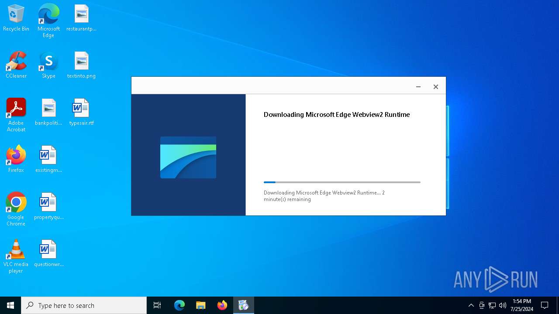This screenshot has height=314, width=559.
Task: Click the Meet Now tray icon
Action: click(x=482, y=305)
